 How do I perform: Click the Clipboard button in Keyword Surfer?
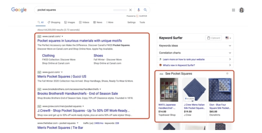[213, 38]
